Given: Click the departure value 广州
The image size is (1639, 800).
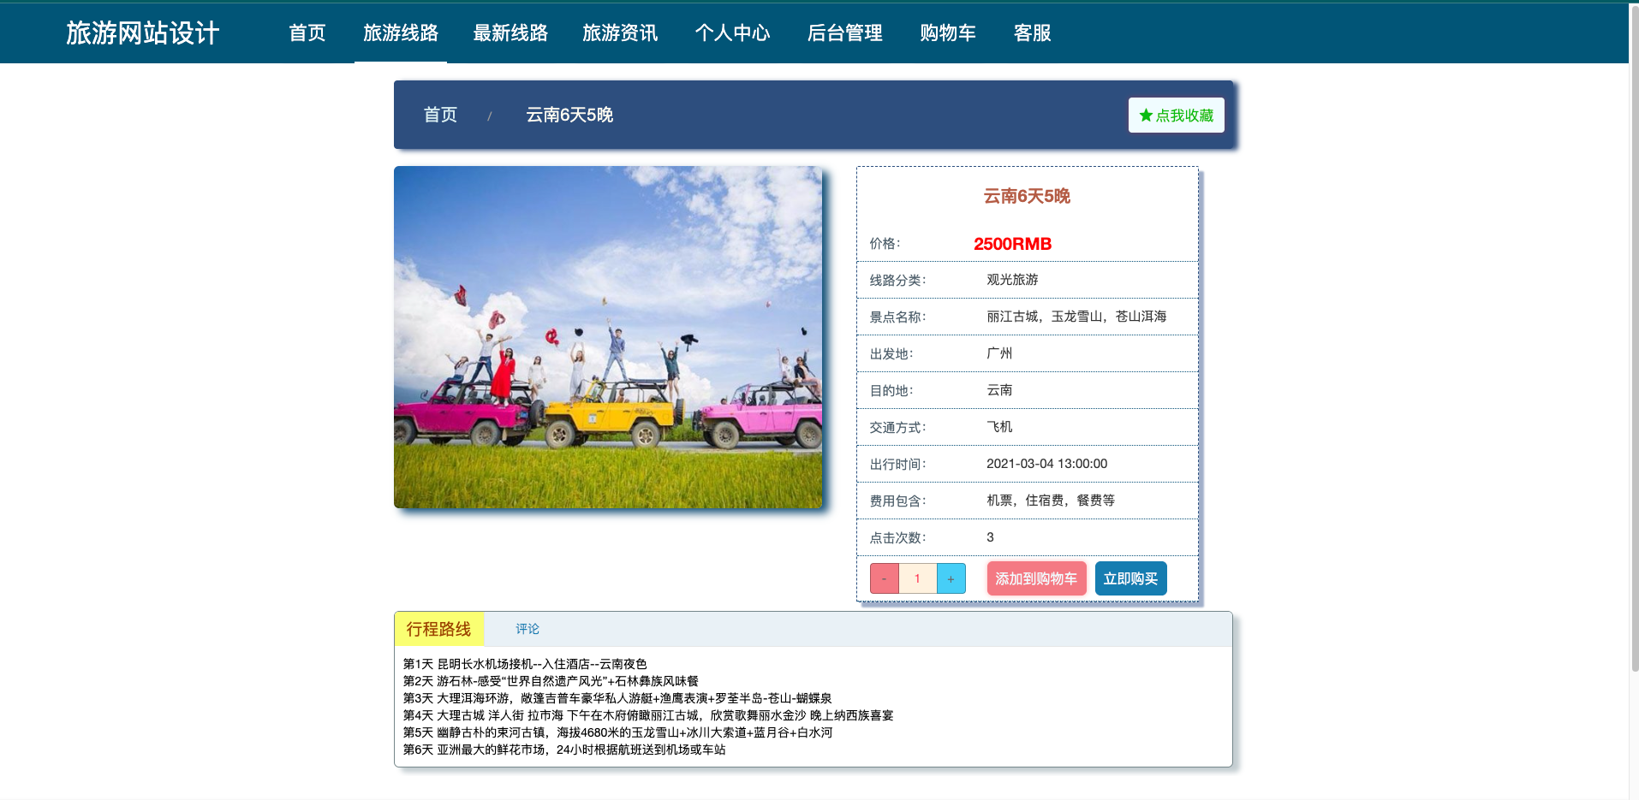Looking at the screenshot, I should [x=999, y=353].
